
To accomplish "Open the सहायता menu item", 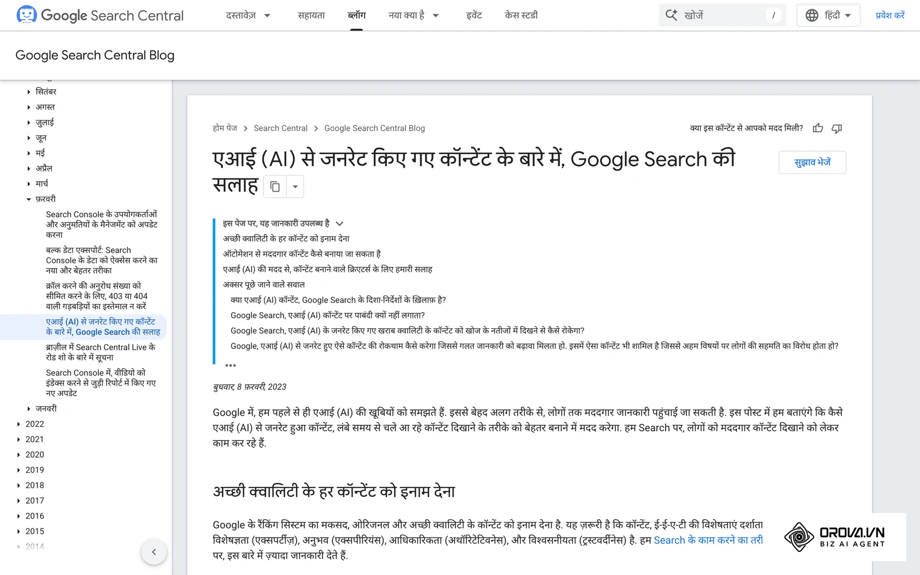I will click(x=311, y=16).
